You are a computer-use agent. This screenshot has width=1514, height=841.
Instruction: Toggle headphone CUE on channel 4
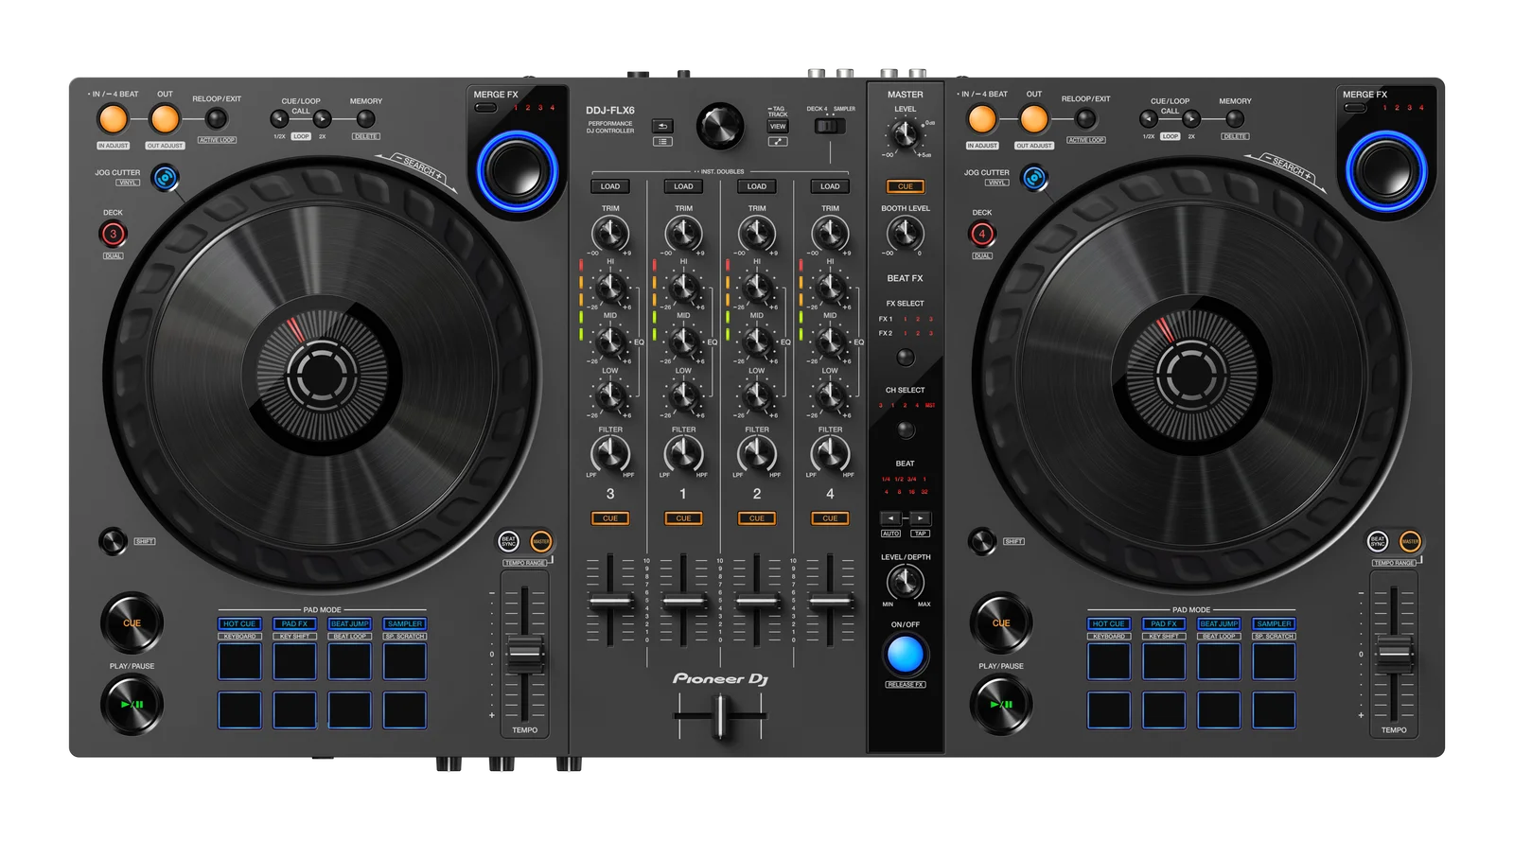830,518
